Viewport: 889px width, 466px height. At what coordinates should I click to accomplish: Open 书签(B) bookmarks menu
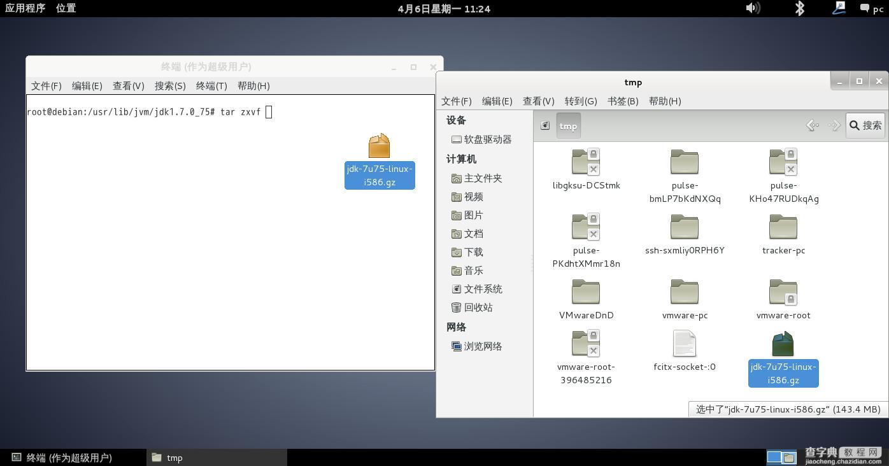623,101
